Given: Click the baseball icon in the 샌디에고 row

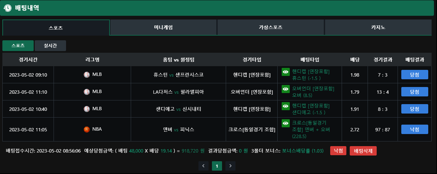Looking at the screenshot, I should pos(87,109).
